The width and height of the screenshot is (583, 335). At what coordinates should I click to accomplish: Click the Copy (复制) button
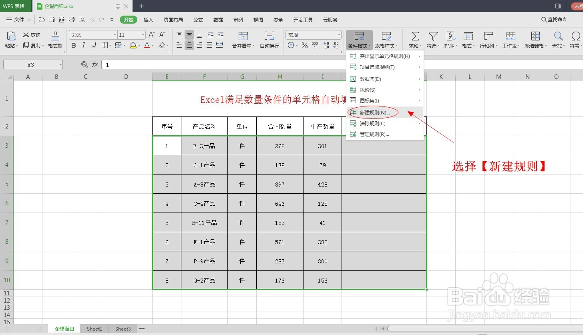pos(32,45)
